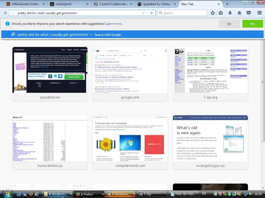Open the 2 Firefox taskbar group
This screenshot has height=198, width=265.
tap(88, 194)
